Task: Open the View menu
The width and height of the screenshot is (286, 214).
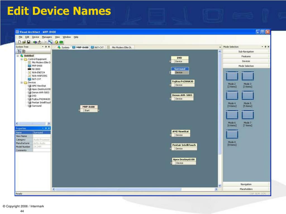Action: point(57,37)
